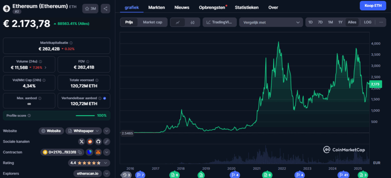Screen dimensions: 391x178
Task: Open the Reddit social channel
Action: click(90, 141)
